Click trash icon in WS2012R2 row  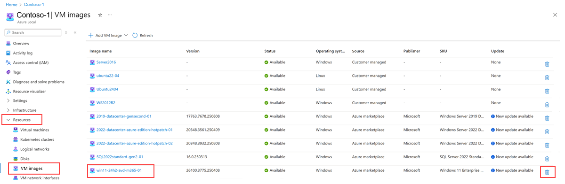coord(547,105)
